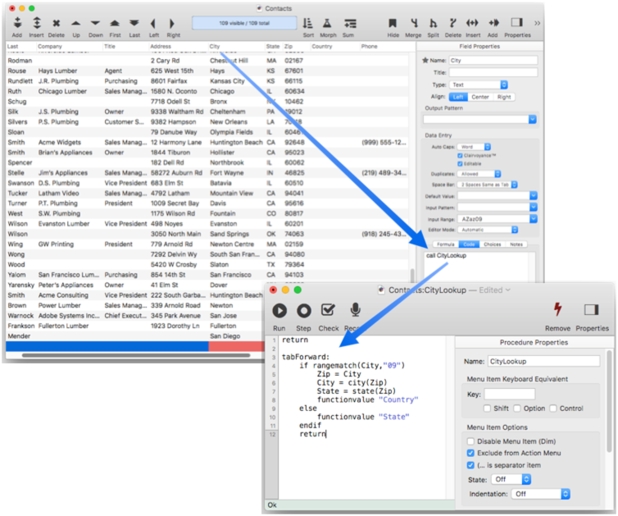Click the keyboard equivalent Key field
The width and height of the screenshot is (618, 516).
509,394
